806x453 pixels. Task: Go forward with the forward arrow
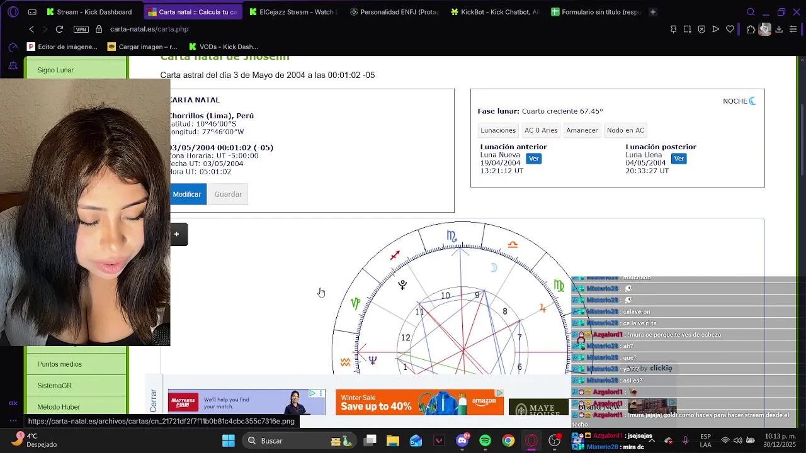(x=45, y=29)
